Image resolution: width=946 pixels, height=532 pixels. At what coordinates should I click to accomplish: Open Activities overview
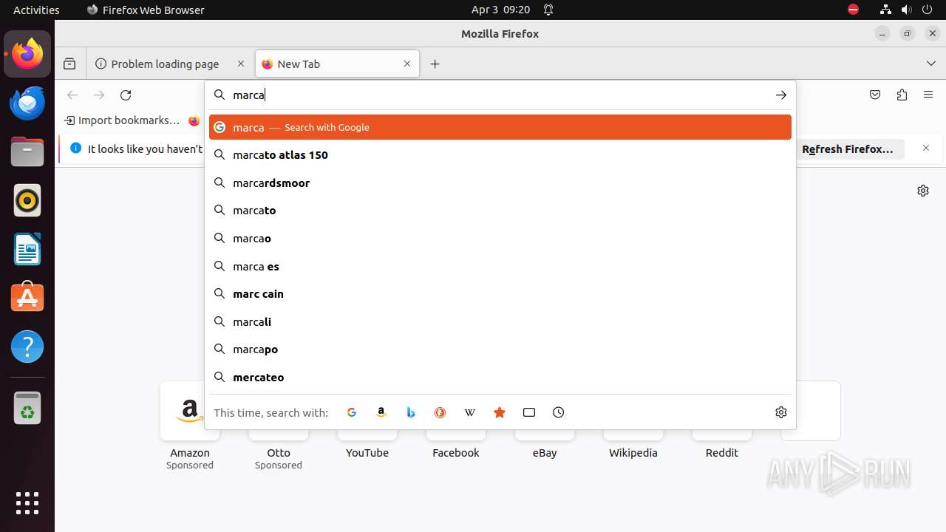pyautogui.click(x=36, y=10)
